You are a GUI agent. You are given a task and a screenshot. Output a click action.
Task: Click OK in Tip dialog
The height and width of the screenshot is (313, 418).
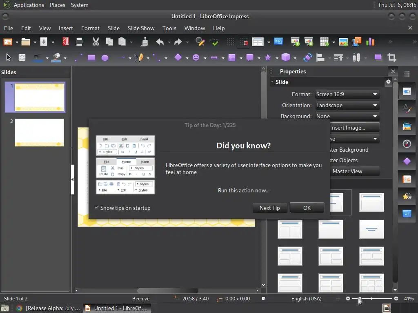307,208
